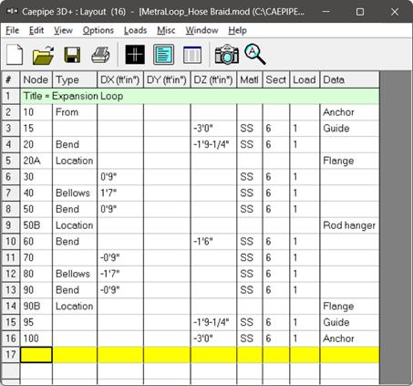Open the File menu
Screen dimensions: 413x386
13,30
